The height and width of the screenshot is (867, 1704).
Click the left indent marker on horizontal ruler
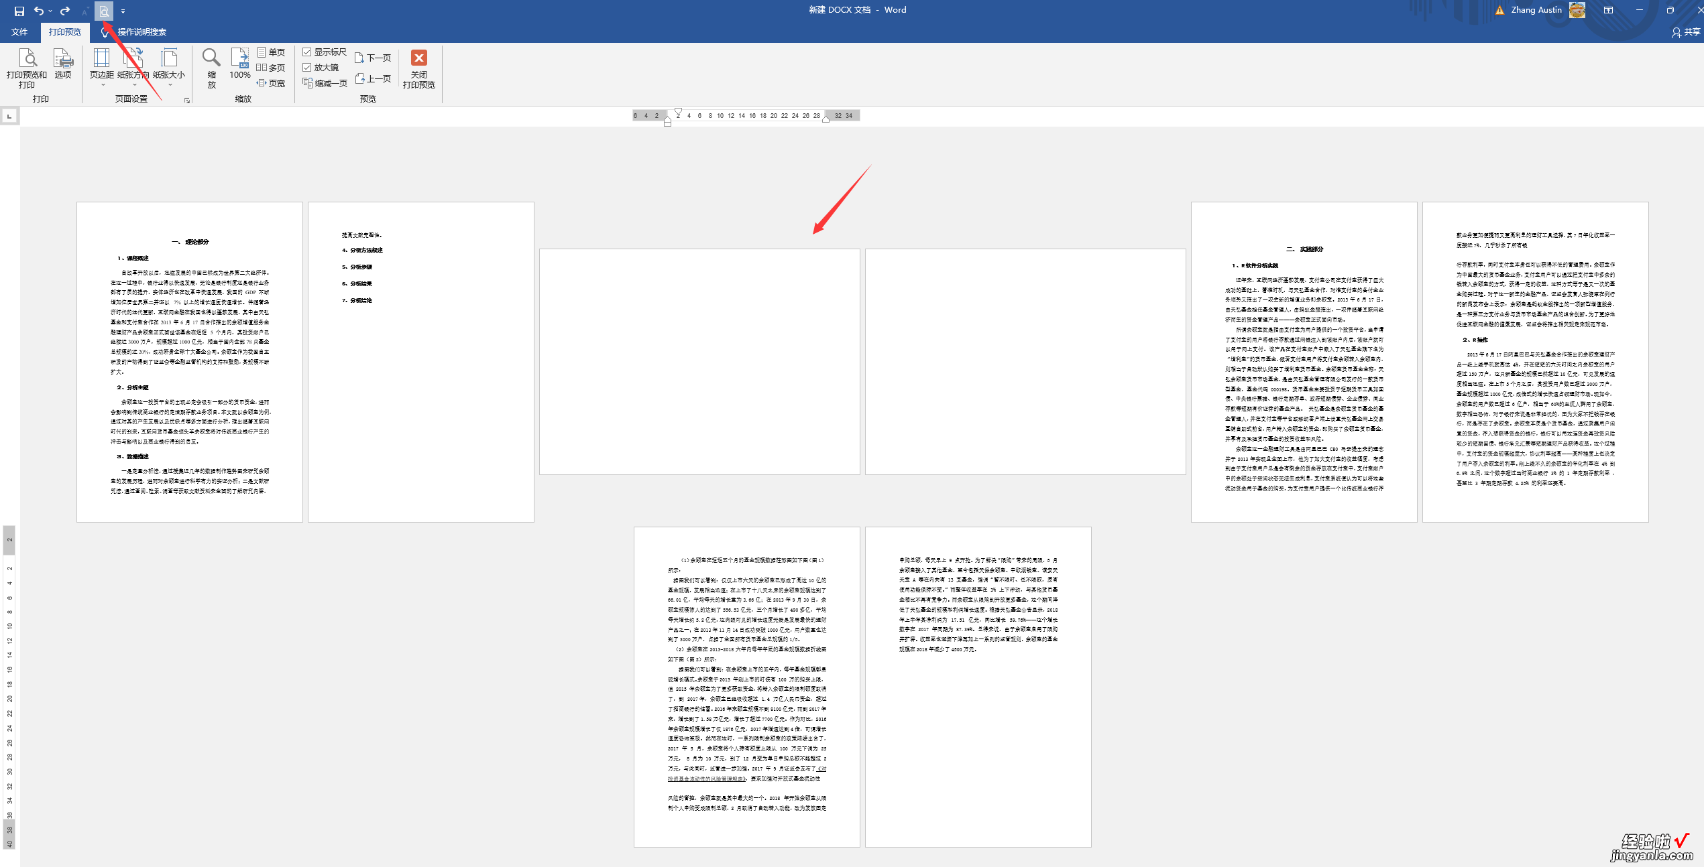667,121
